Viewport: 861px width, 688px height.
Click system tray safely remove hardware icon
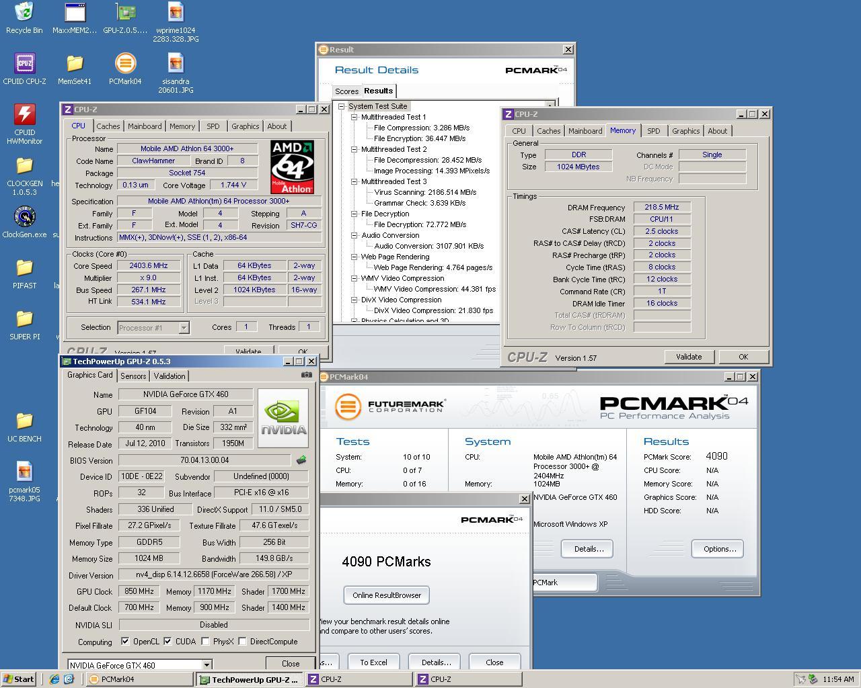813,679
